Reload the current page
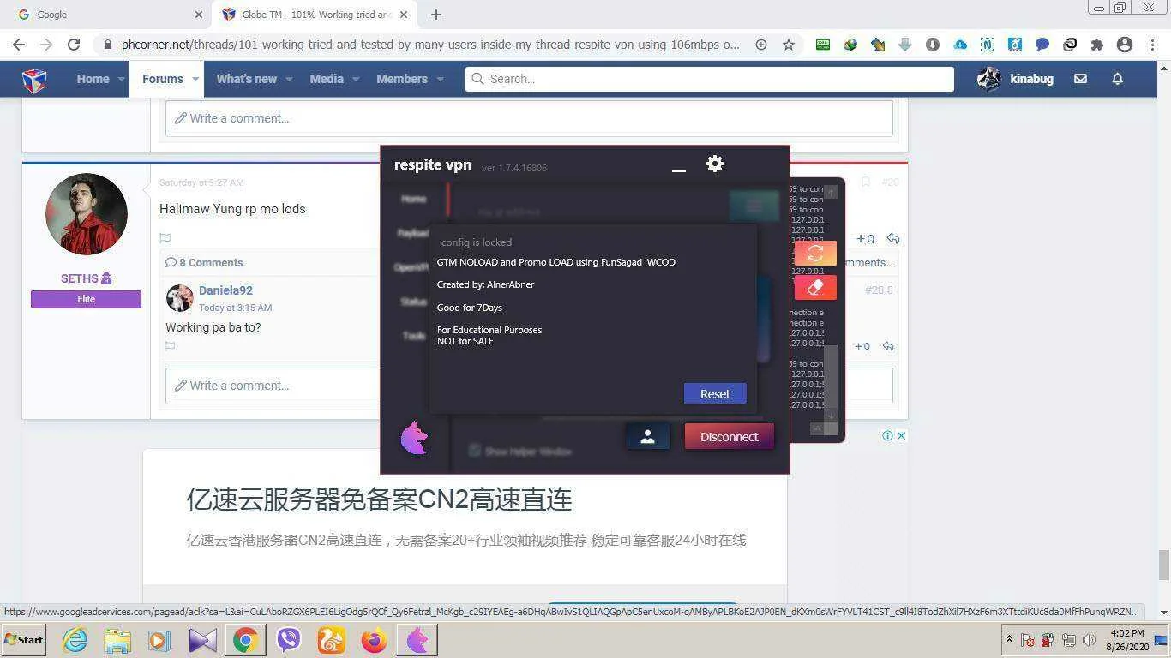The height and width of the screenshot is (658, 1171). (74, 45)
